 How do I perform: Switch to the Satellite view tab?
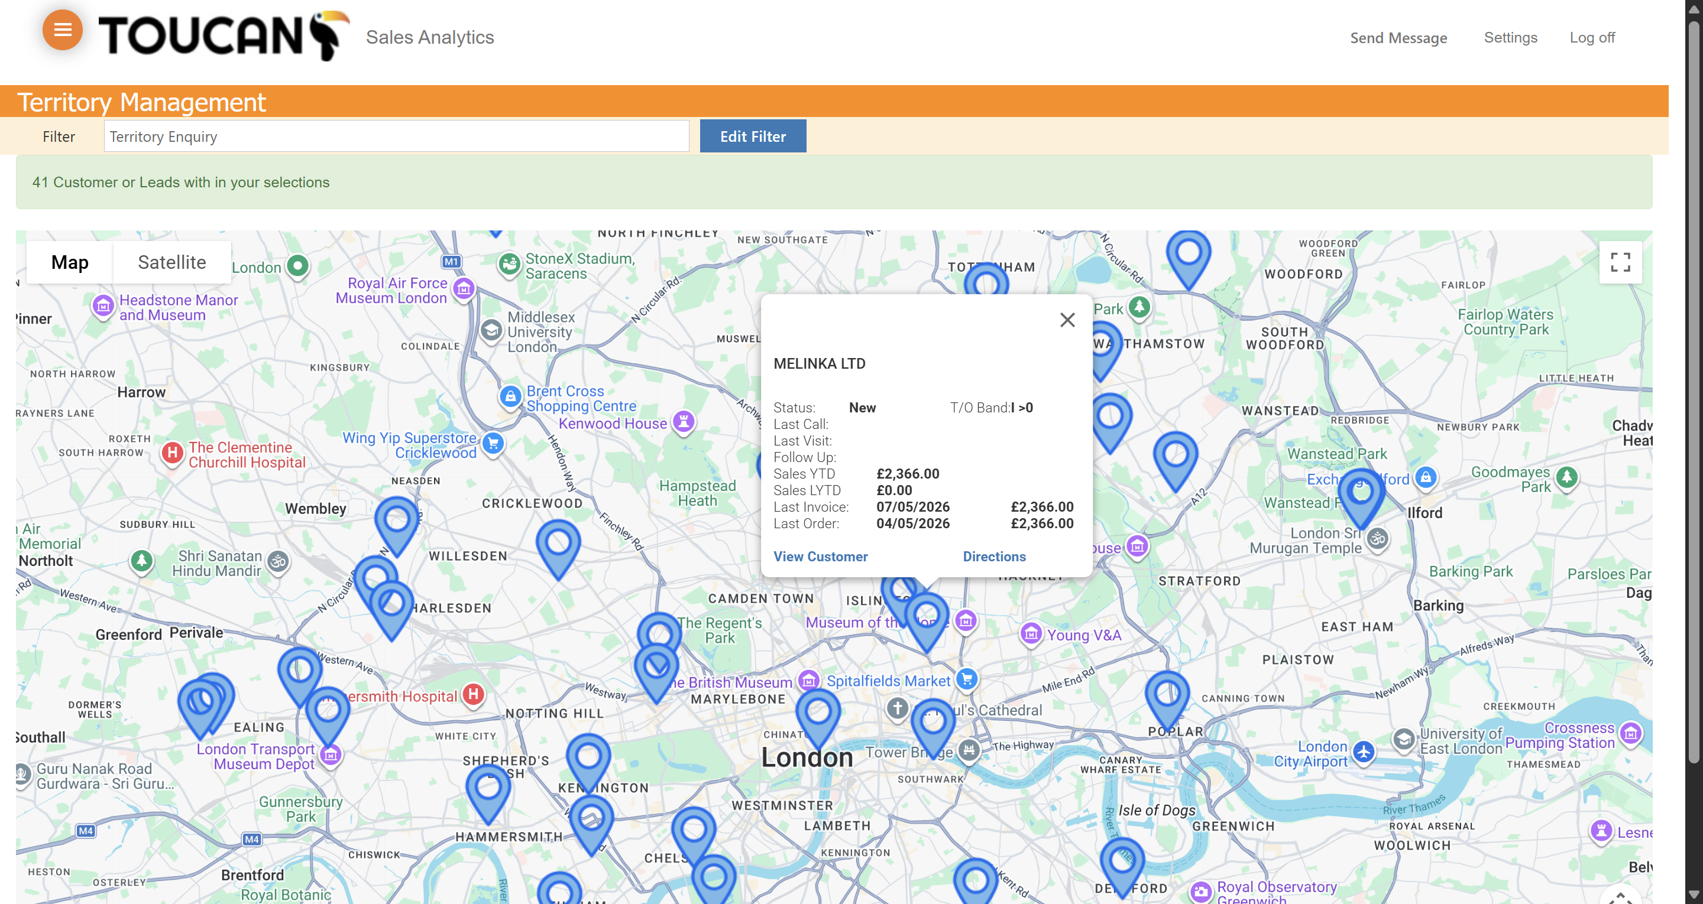click(x=172, y=262)
